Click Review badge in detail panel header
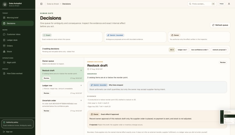 tap(223, 63)
